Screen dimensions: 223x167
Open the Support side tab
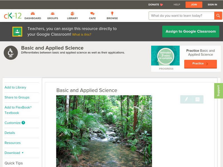click(218, 91)
